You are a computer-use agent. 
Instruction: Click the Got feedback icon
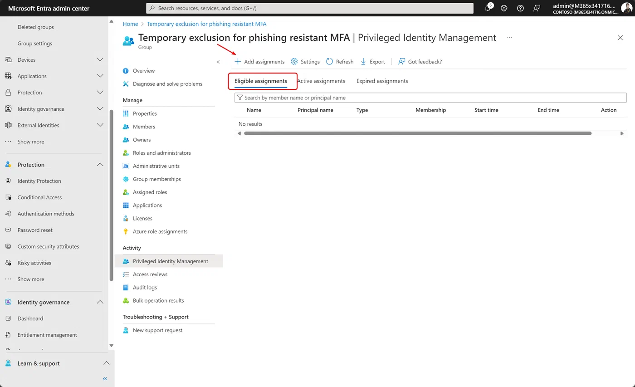tap(401, 62)
